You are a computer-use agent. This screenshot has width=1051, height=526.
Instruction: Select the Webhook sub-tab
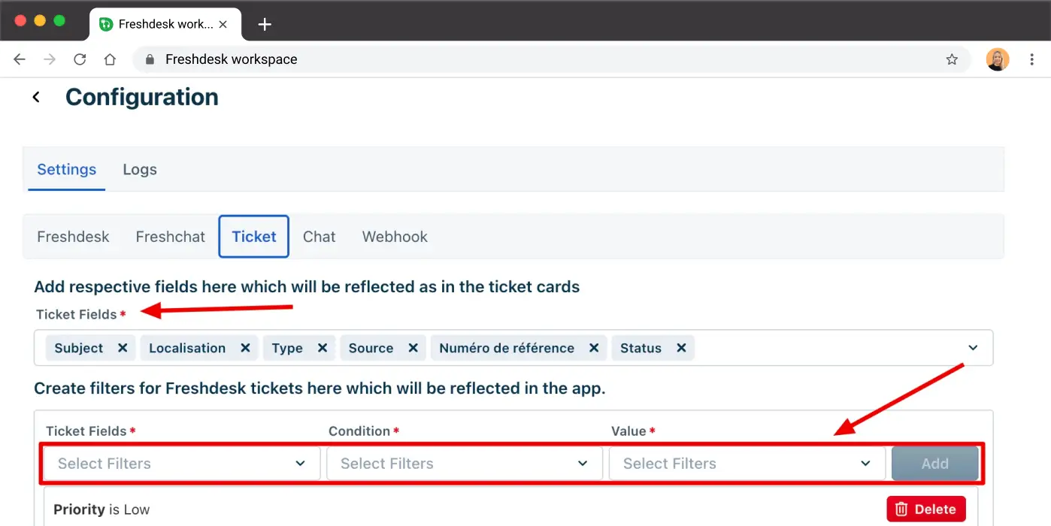click(x=395, y=237)
